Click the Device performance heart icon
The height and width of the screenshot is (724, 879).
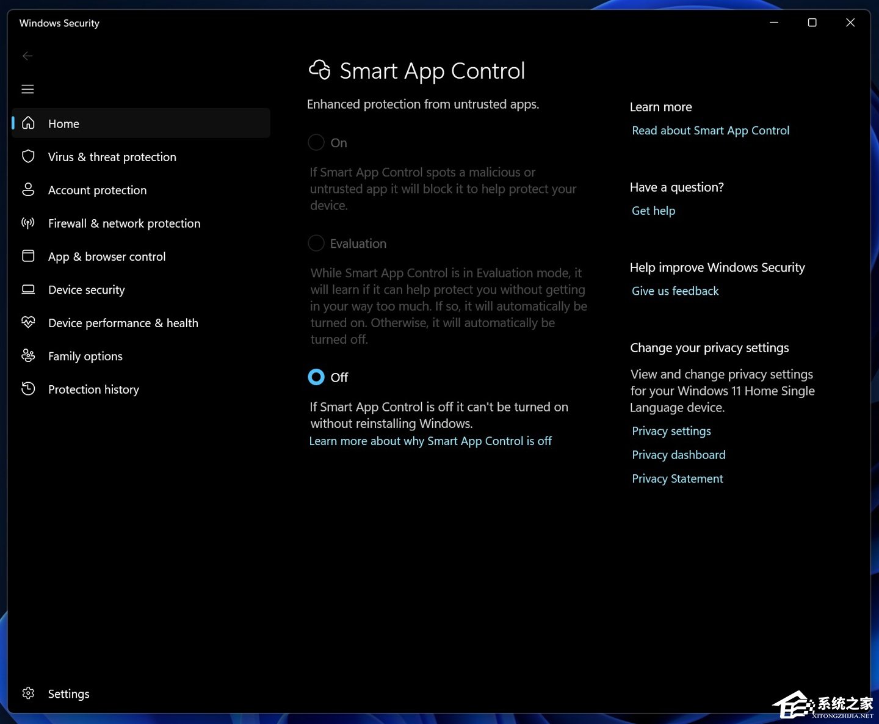coord(28,322)
